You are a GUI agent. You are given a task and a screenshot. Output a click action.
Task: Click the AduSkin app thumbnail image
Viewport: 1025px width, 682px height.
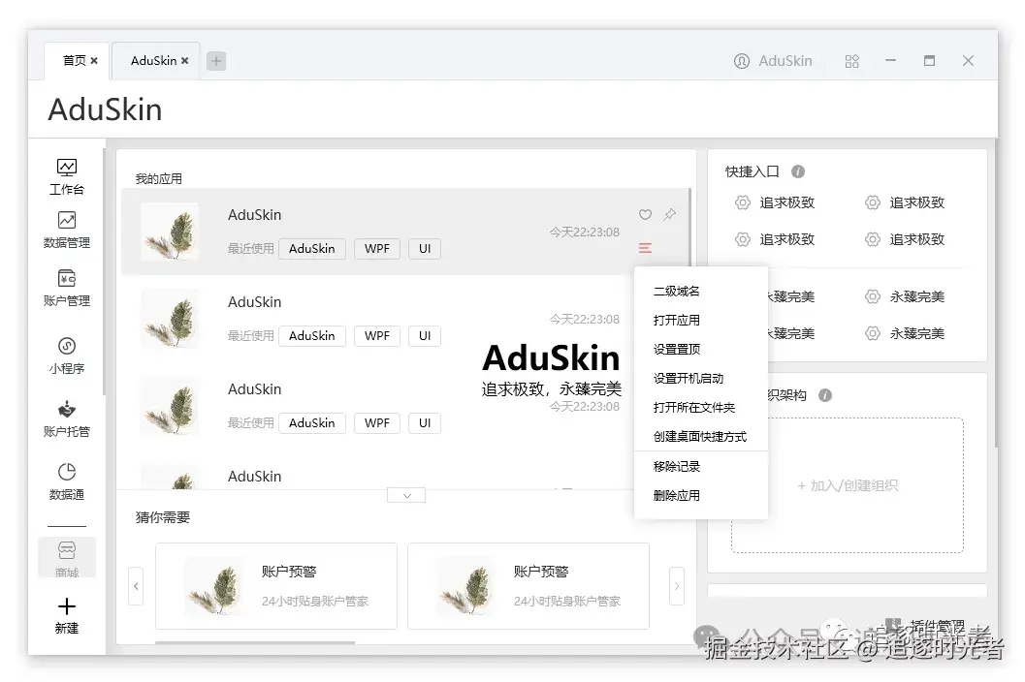pos(171,232)
